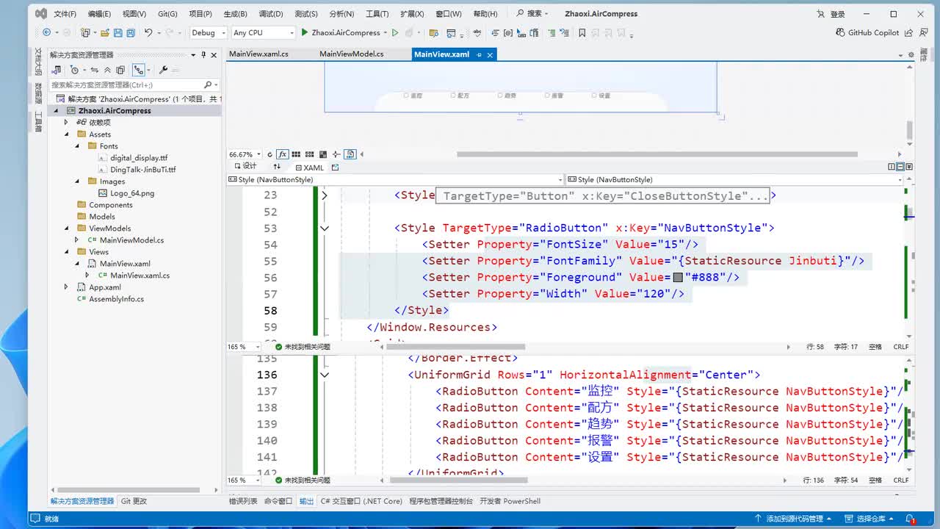The width and height of the screenshot is (940, 529).
Task: Open the search box in title bar
Action: 533,14
